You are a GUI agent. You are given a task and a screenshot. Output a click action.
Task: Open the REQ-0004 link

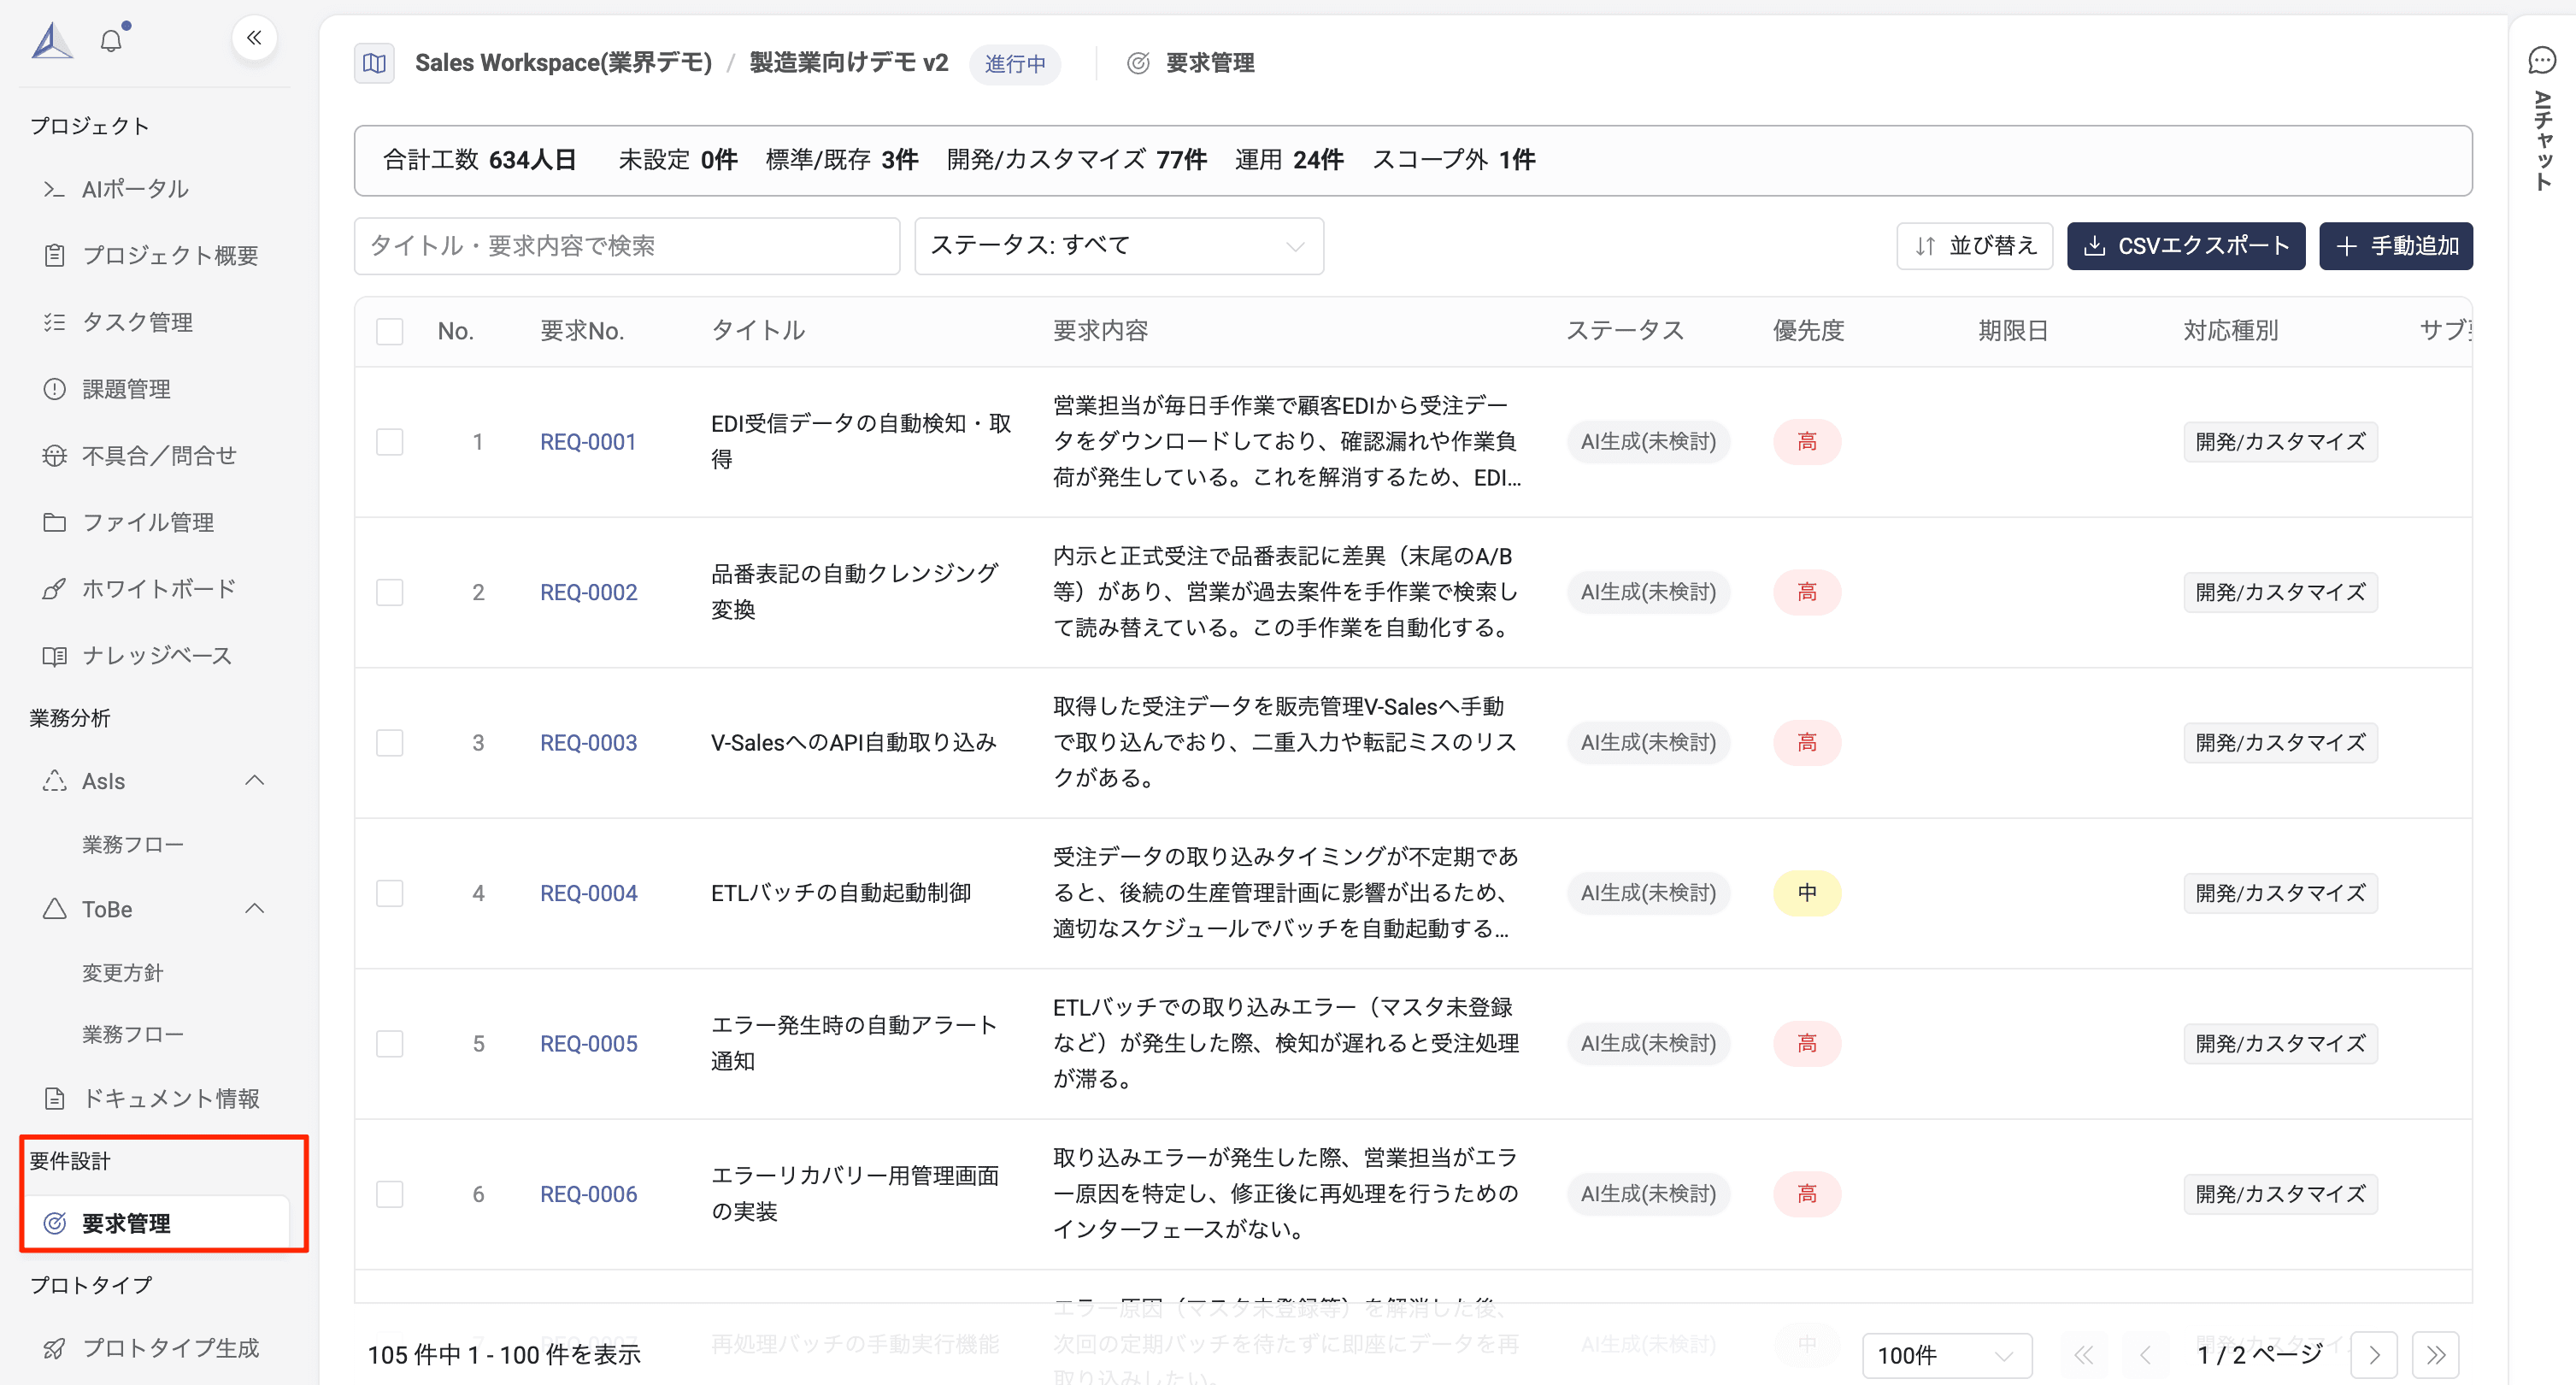coord(588,893)
